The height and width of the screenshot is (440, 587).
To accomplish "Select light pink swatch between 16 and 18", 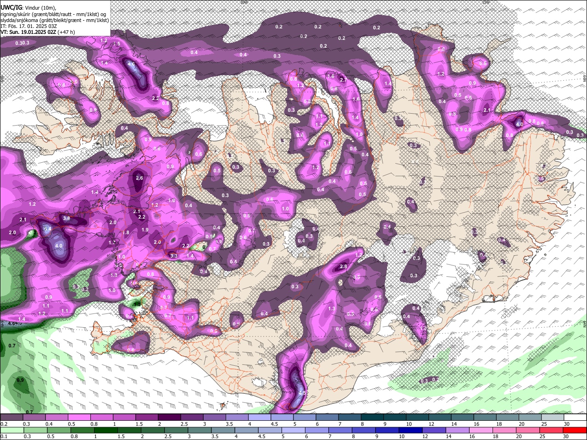I will tap(480, 430).
